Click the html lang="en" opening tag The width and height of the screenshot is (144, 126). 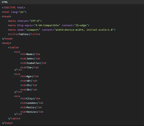click(x=14, y=12)
